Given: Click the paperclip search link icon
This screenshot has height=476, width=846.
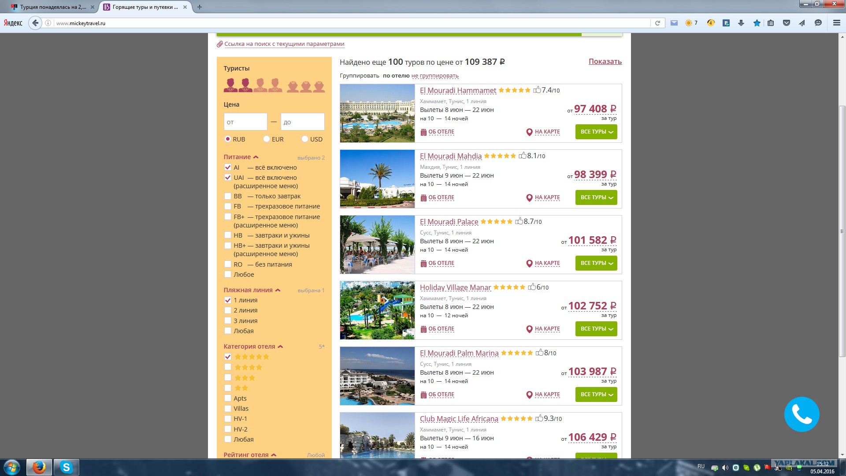Looking at the screenshot, I should (x=219, y=44).
